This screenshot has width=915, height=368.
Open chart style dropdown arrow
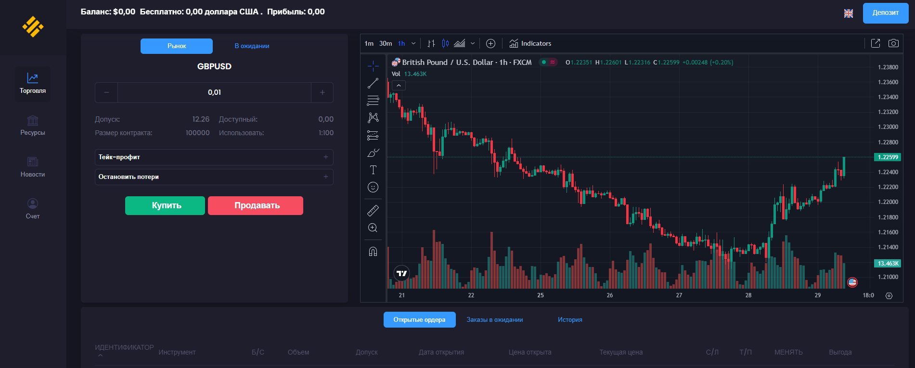pyautogui.click(x=473, y=43)
